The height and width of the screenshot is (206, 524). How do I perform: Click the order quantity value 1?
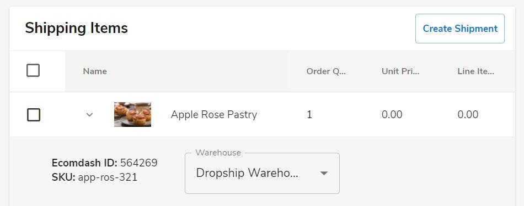[x=309, y=115]
